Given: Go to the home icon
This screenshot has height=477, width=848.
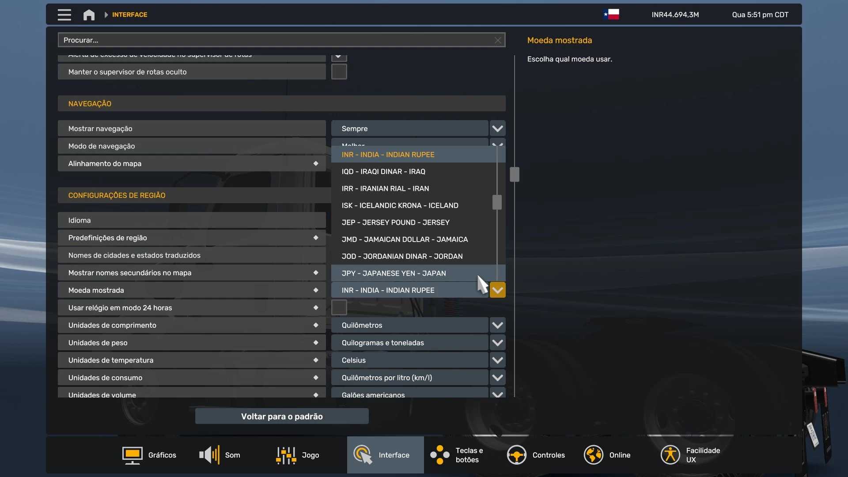Looking at the screenshot, I should (x=89, y=15).
